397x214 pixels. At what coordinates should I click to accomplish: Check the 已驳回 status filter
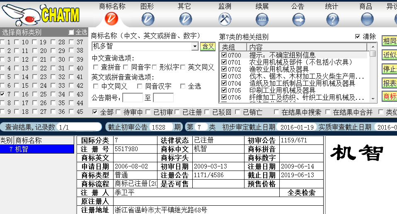pyautogui.click(x=207, y=112)
